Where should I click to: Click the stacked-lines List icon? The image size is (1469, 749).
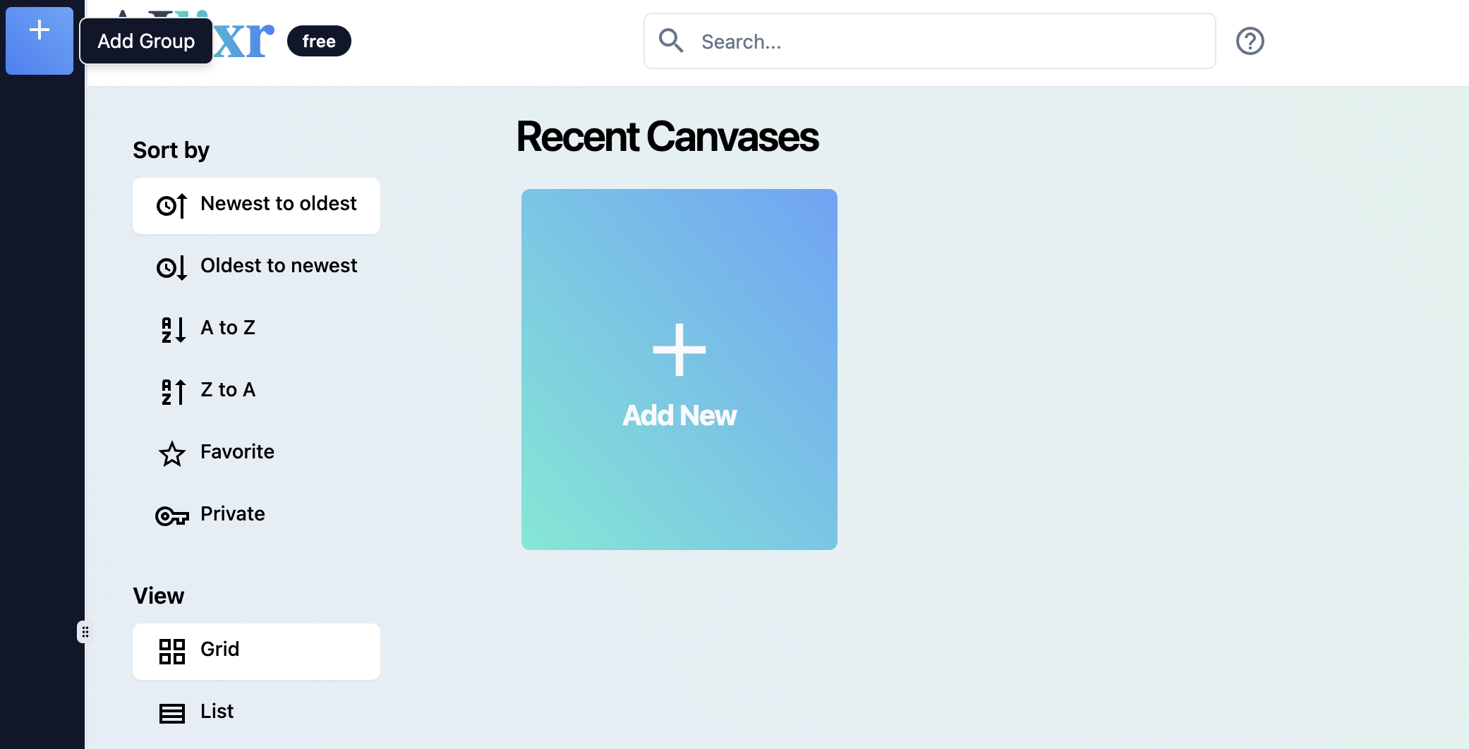[x=171, y=713]
